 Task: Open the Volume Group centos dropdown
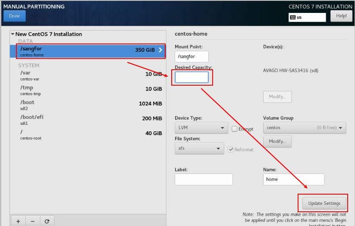click(305, 128)
